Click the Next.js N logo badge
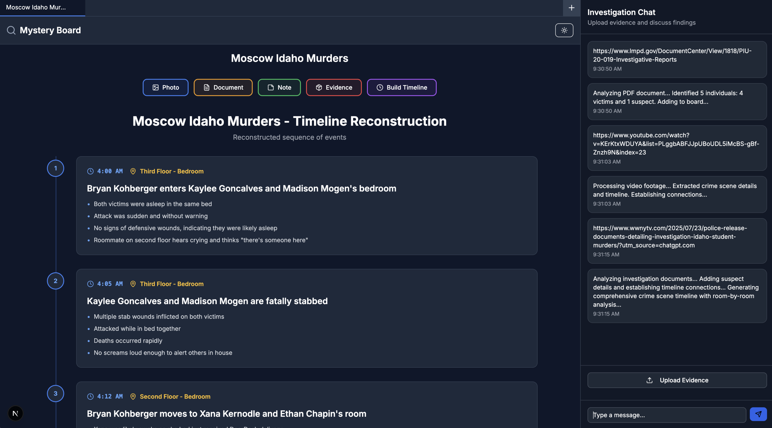Image resolution: width=772 pixels, height=428 pixels. (x=15, y=413)
